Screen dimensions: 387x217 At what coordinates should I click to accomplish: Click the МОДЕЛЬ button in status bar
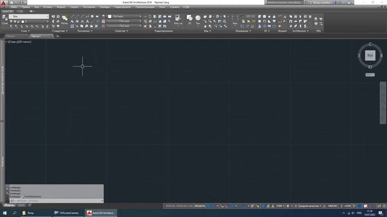click(200, 206)
